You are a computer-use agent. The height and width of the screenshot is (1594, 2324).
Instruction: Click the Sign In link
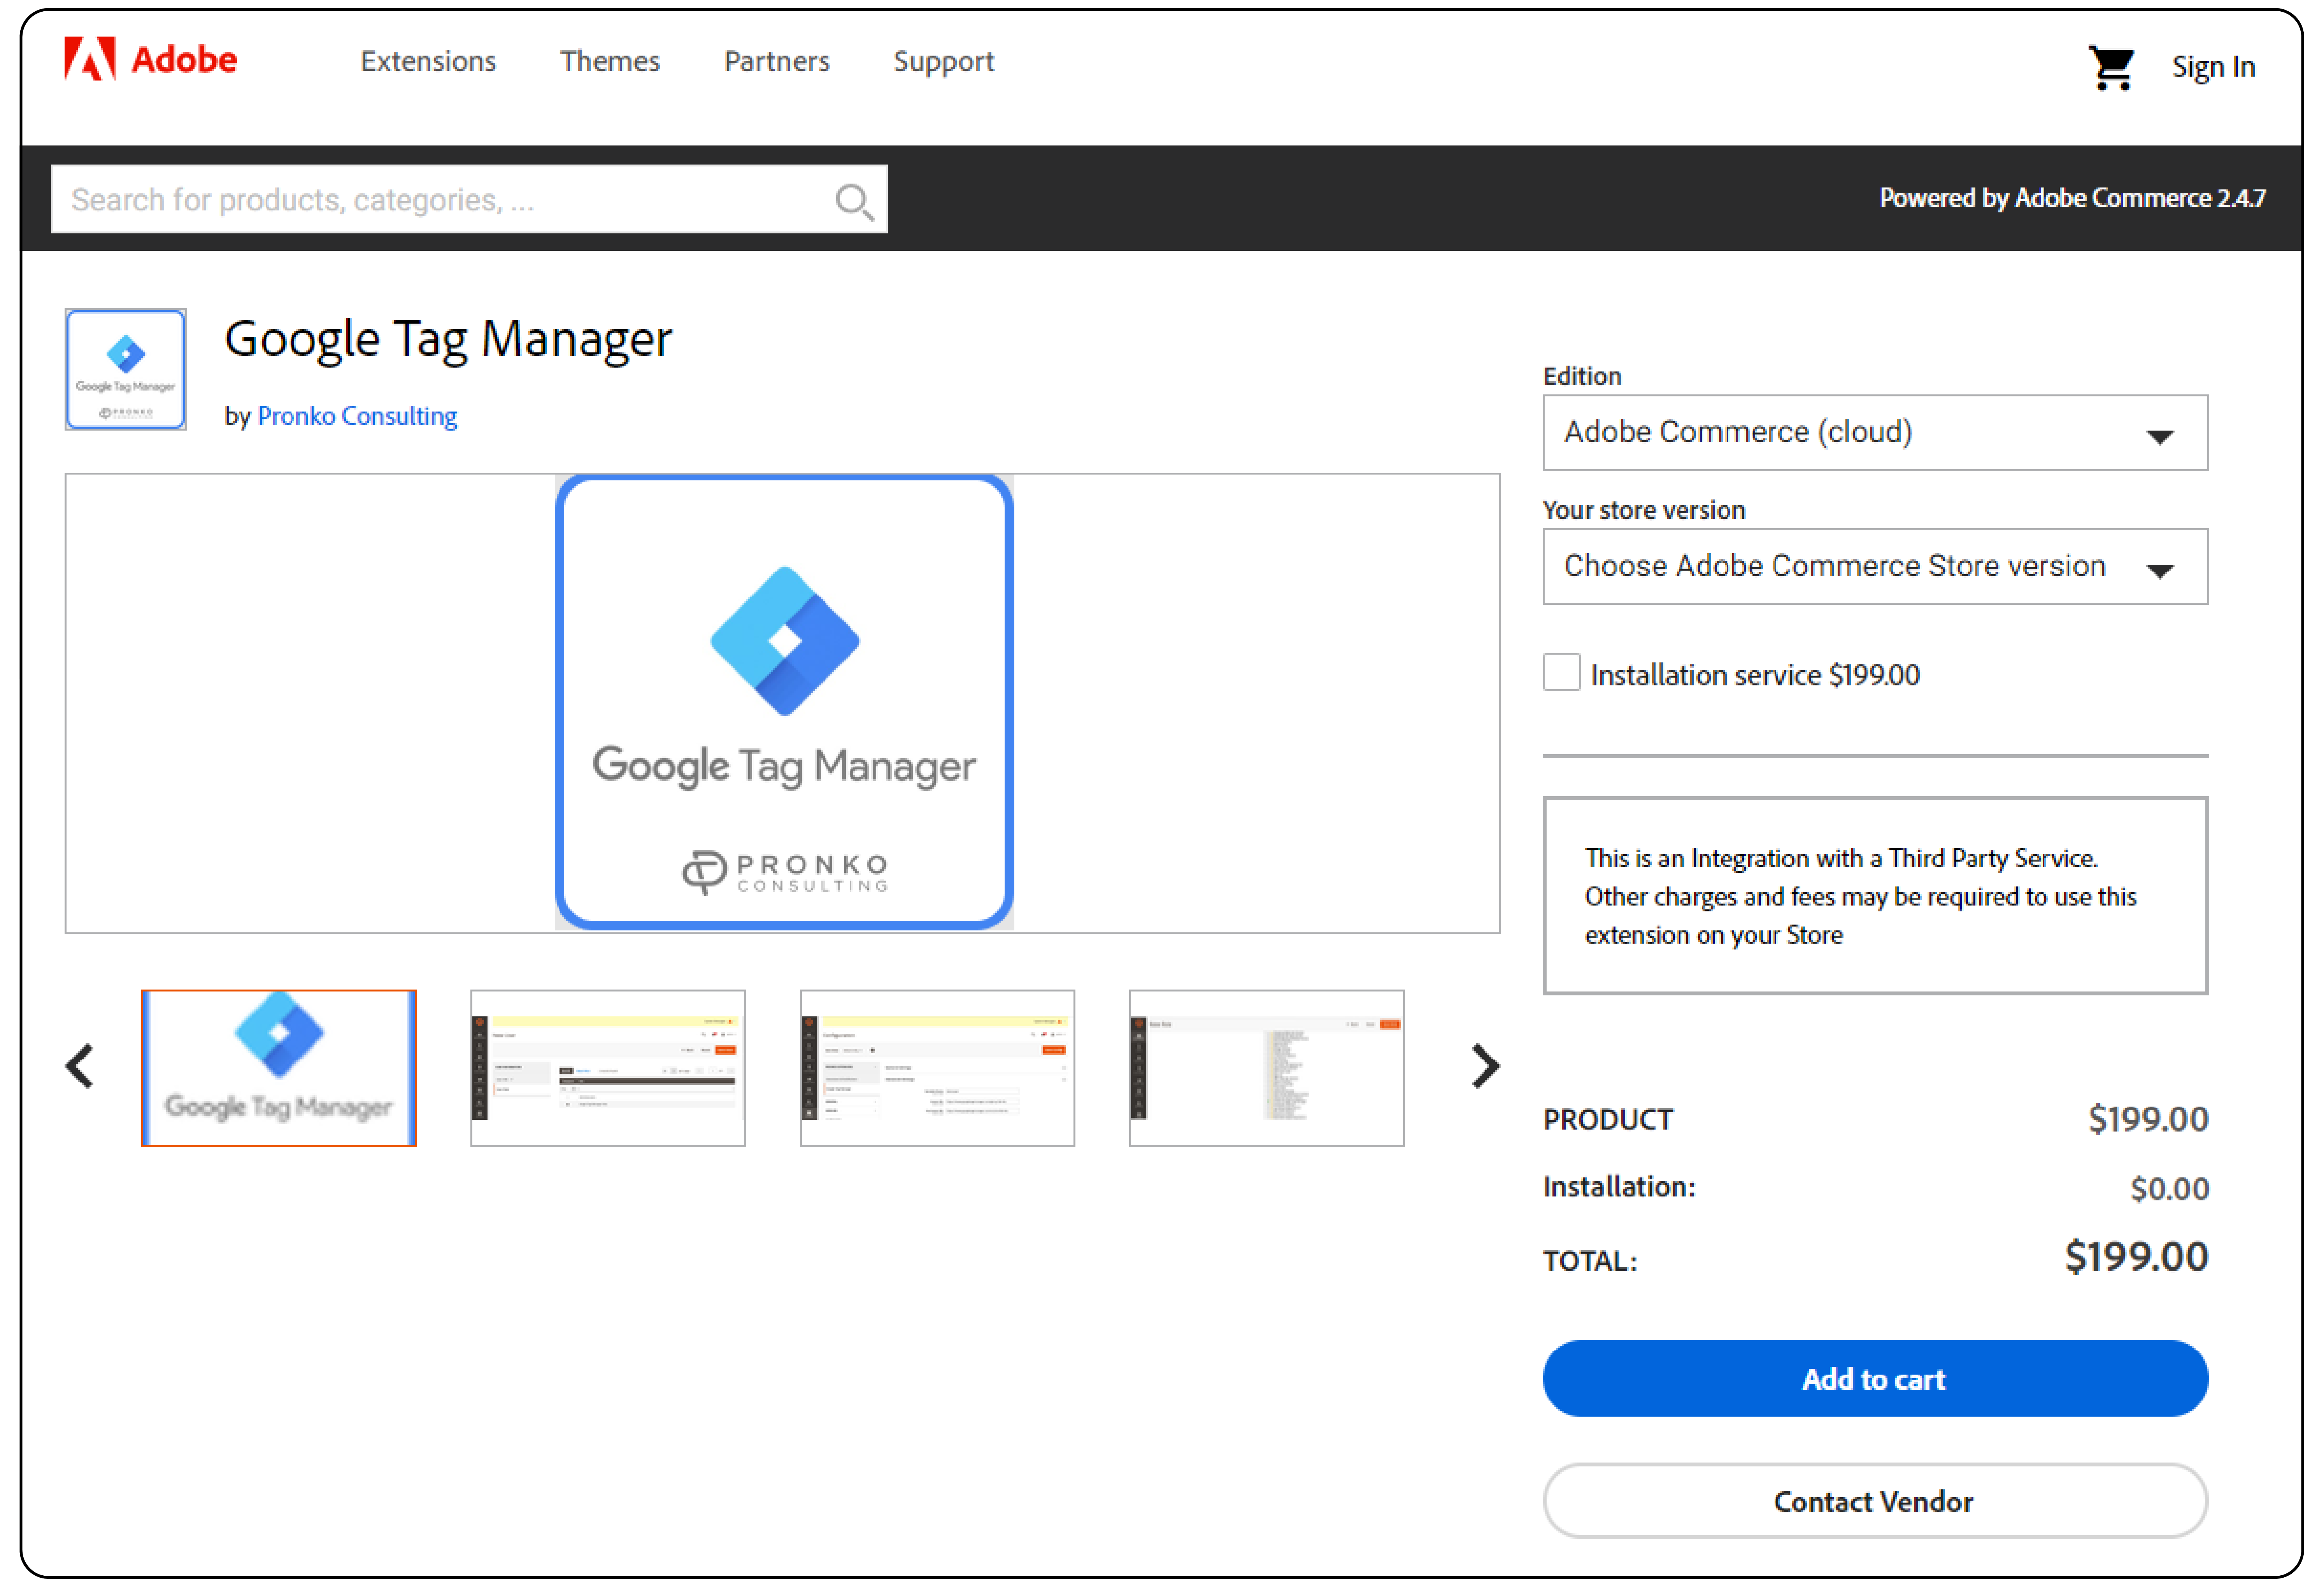(2213, 67)
